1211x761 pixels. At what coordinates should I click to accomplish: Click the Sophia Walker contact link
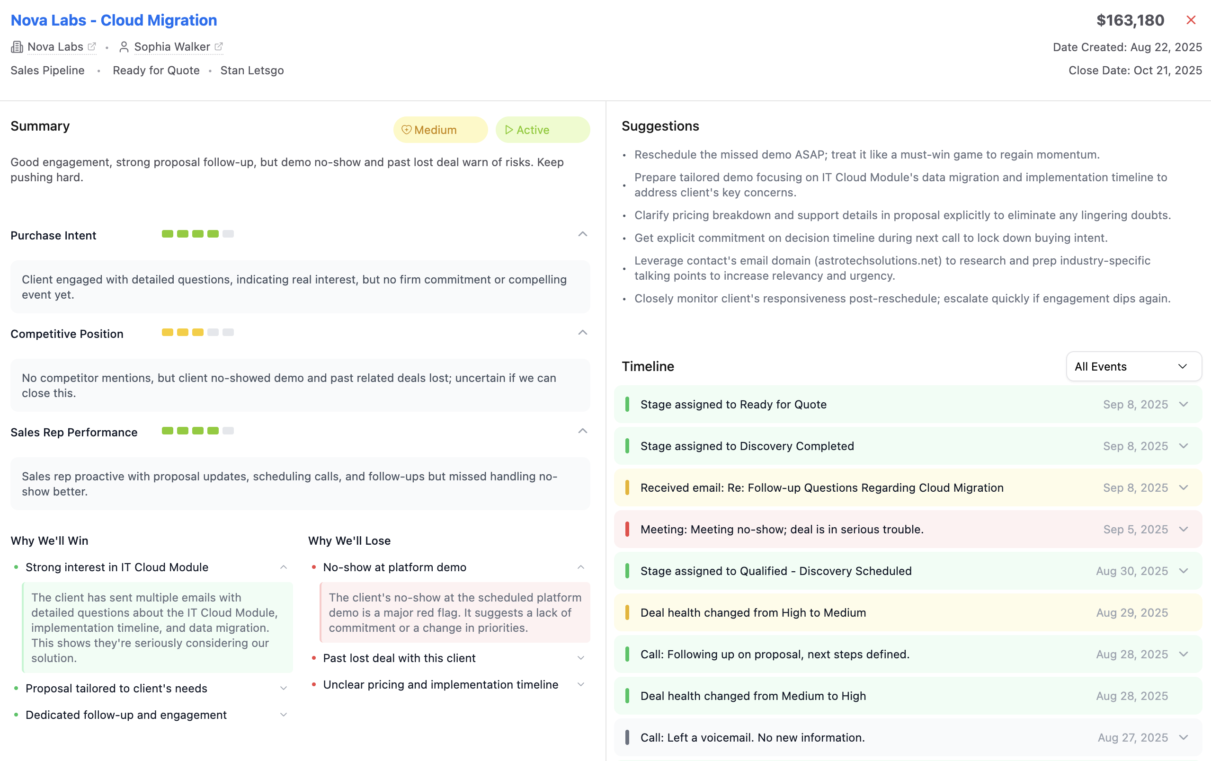pos(172,47)
